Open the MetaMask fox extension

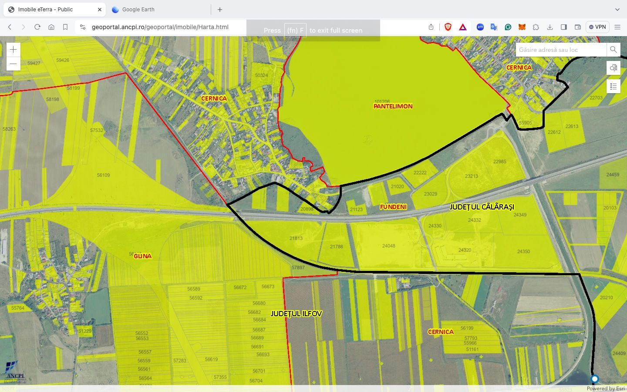522,27
